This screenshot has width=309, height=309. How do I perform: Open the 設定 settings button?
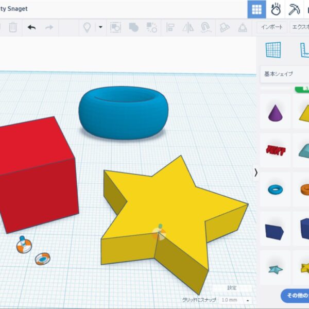[x=232, y=288]
